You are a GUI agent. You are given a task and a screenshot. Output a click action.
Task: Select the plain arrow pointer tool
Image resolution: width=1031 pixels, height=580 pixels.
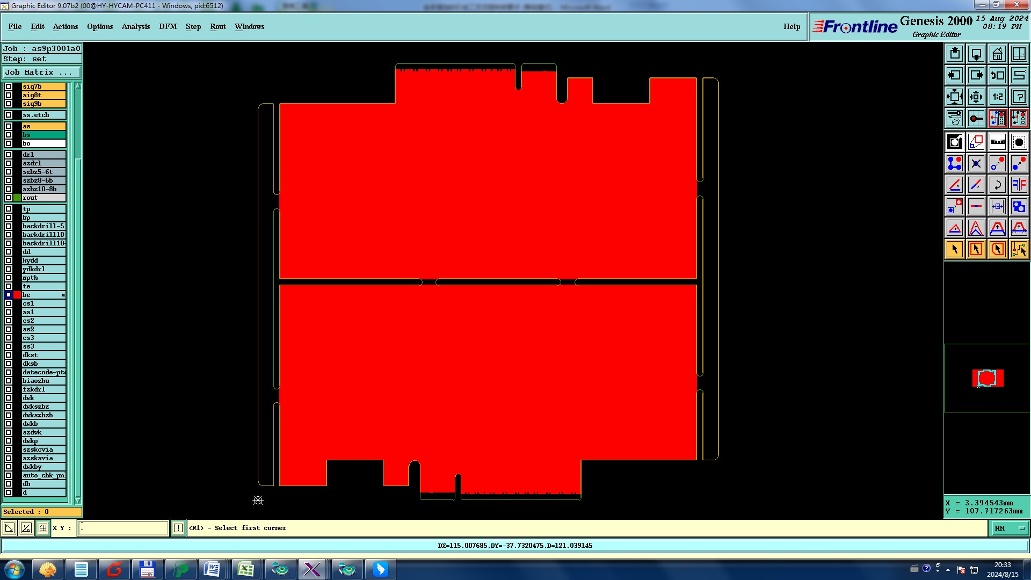955,249
